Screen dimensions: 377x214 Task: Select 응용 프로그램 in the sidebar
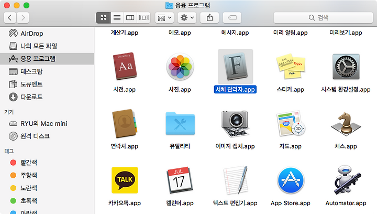[x=47, y=59]
